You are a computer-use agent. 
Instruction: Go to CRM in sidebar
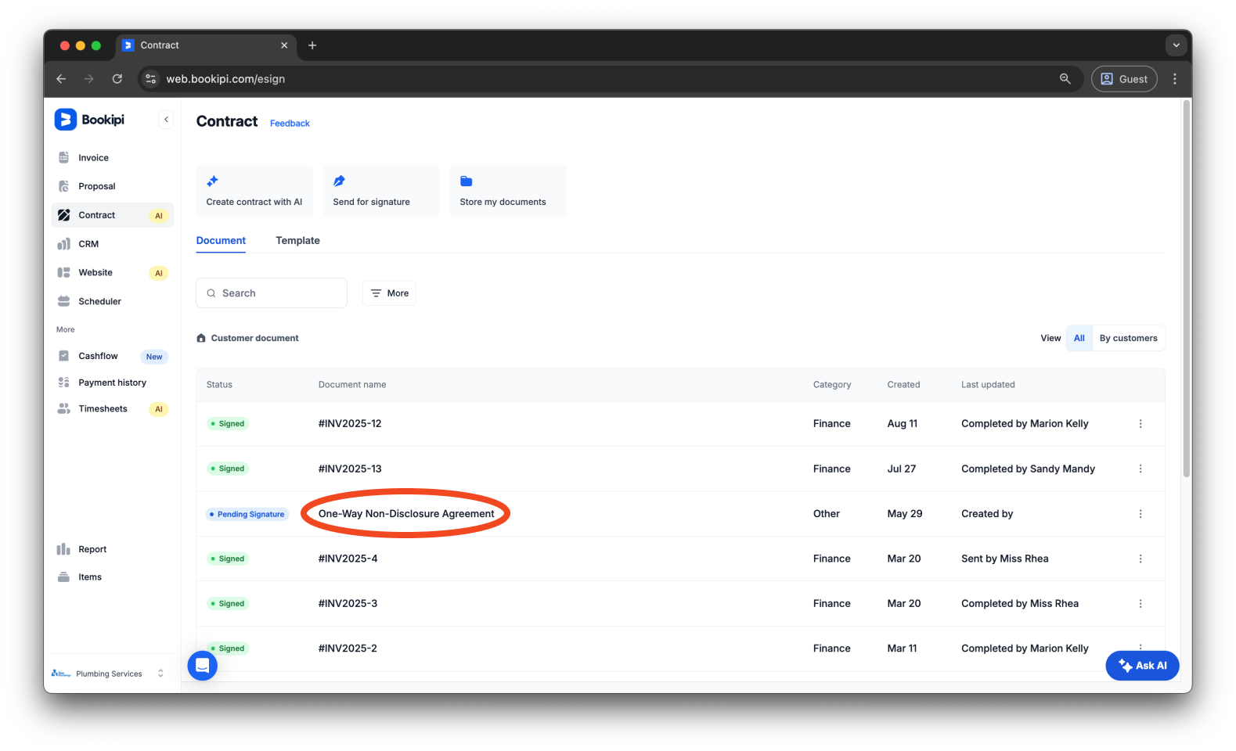pos(88,244)
